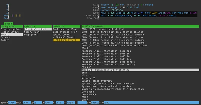Pick GPU usage from available meters

click(x=88, y=92)
